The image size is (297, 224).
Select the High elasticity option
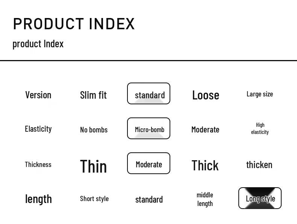260,128
